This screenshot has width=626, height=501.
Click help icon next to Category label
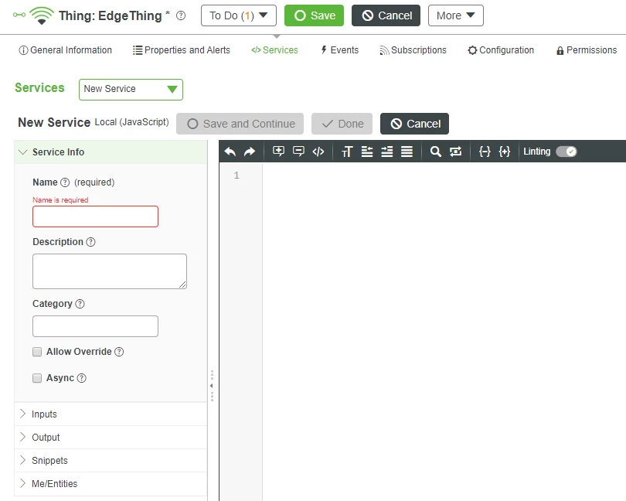(80, 304)
